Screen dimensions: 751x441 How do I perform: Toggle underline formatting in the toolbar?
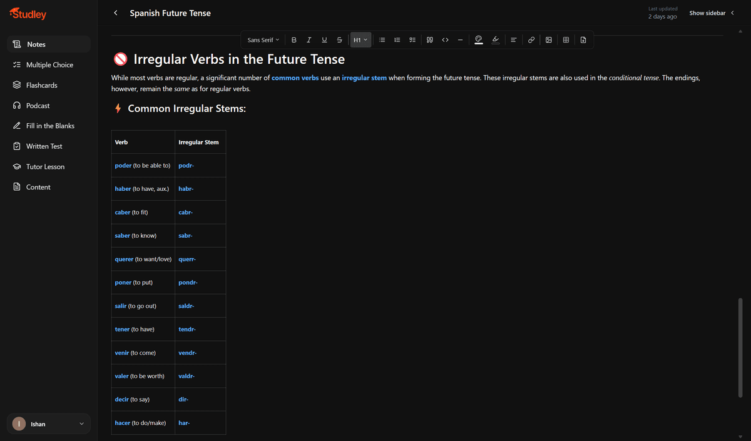click(x=324, y=40)
